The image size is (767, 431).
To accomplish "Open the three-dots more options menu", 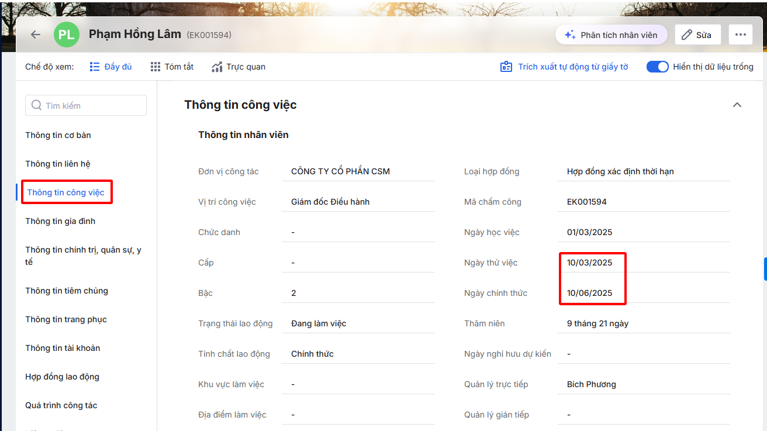I will 740,35.
